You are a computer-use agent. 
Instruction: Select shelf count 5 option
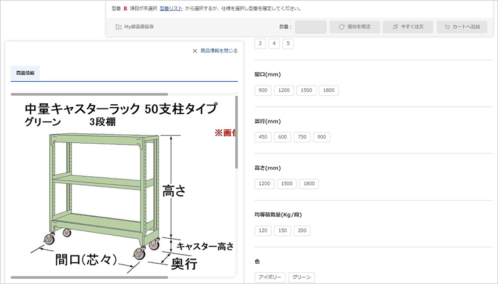click(288, 43)
